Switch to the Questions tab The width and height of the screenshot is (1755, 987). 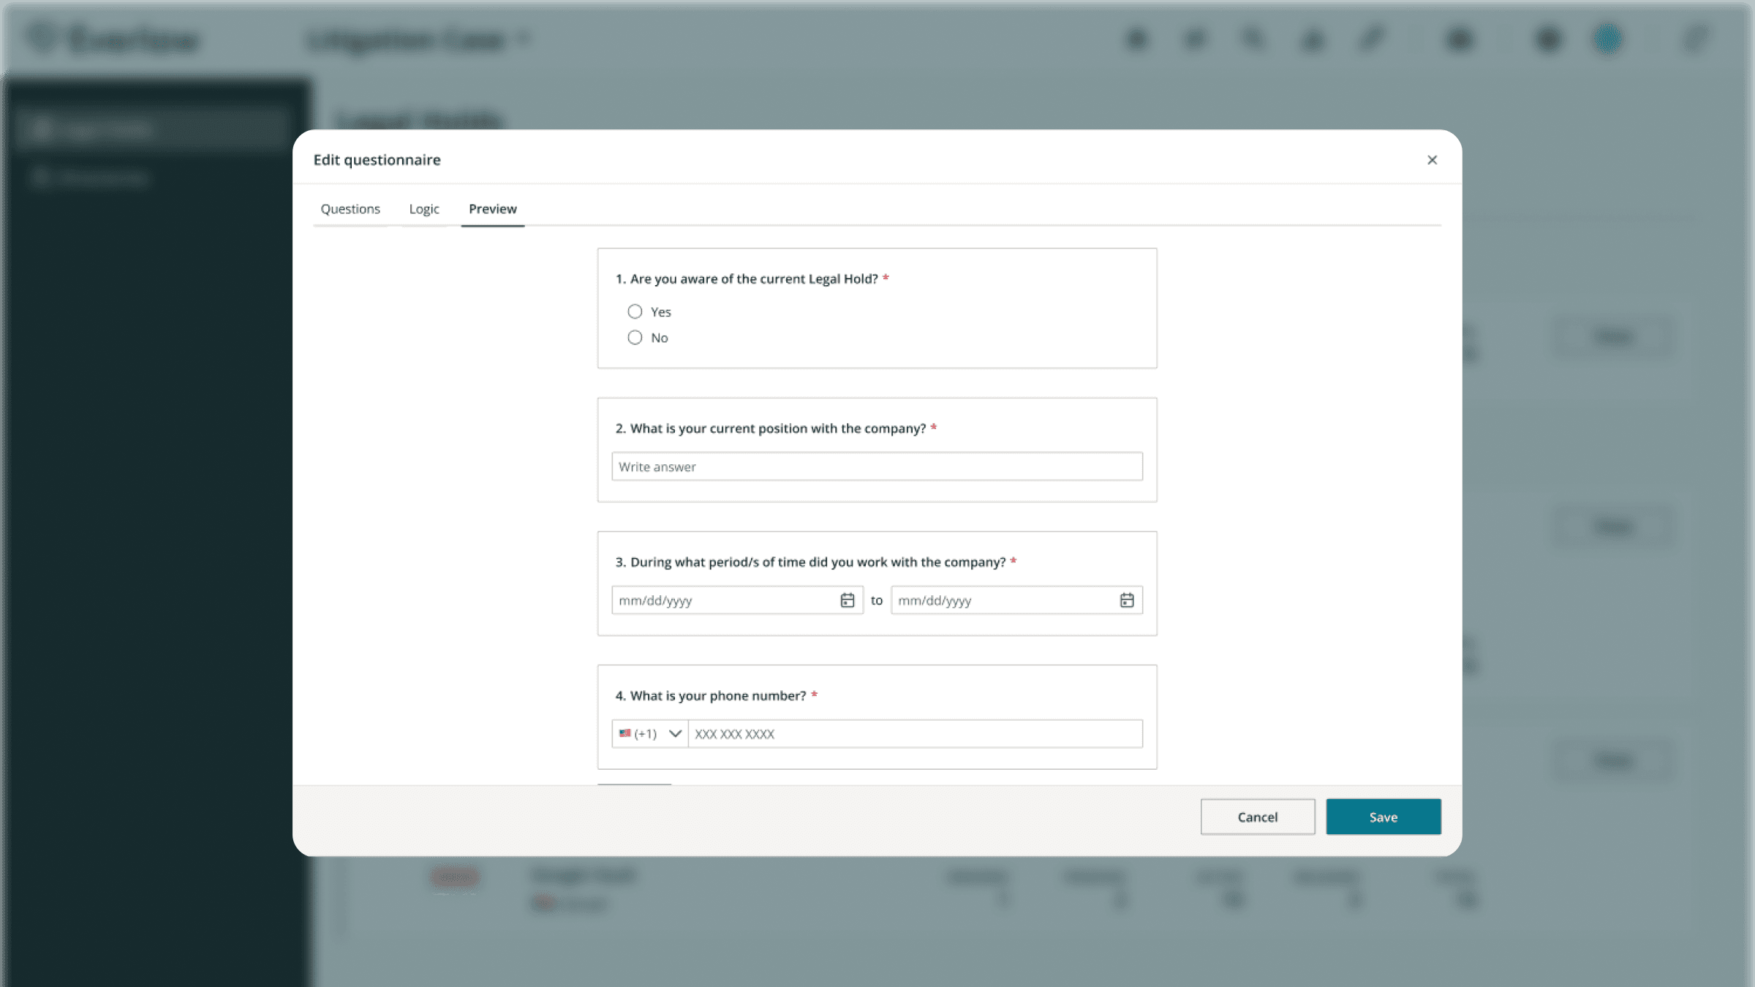[x=350, y=208]
